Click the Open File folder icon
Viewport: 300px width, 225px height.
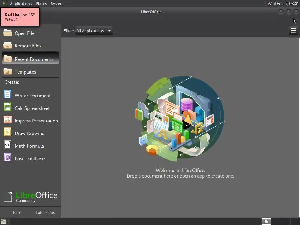point(7,33)
